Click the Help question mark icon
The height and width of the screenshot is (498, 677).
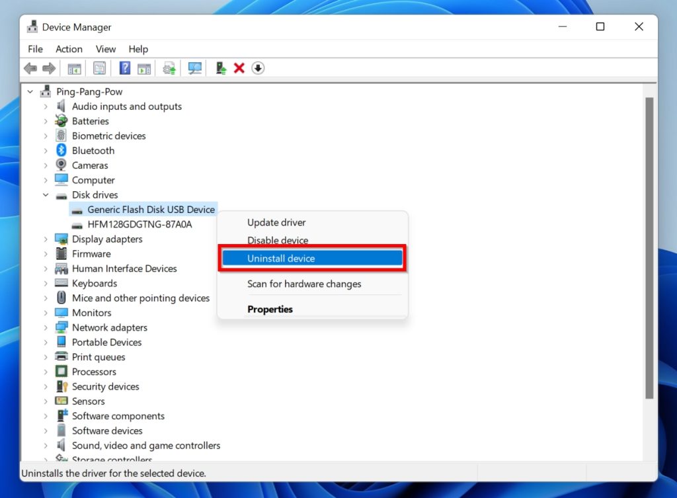coord(124,68)
